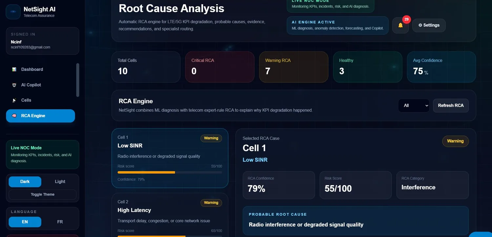
Task: Click the Probable Root Cause panel
Action: [x=356, y=221]
